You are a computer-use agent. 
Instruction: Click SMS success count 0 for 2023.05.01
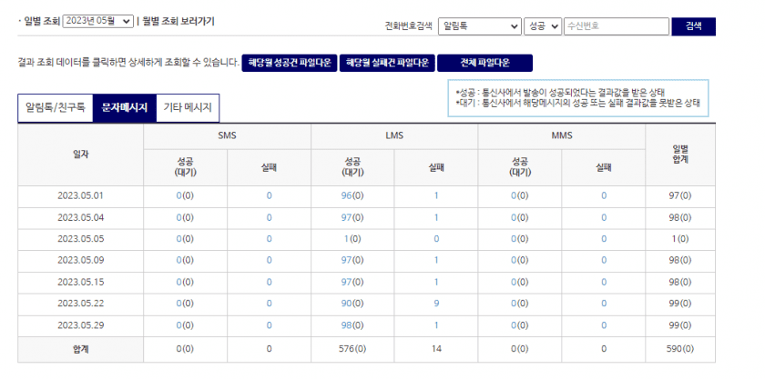click(179, 195)
